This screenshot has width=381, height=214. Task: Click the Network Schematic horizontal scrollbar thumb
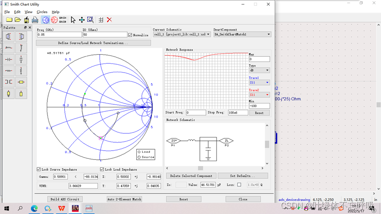click(x=201, y=168)
